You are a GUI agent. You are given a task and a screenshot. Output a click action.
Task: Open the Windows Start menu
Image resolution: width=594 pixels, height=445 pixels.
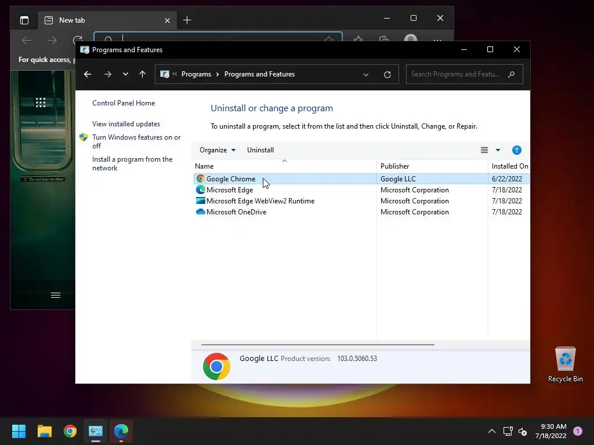click(19, 431)
